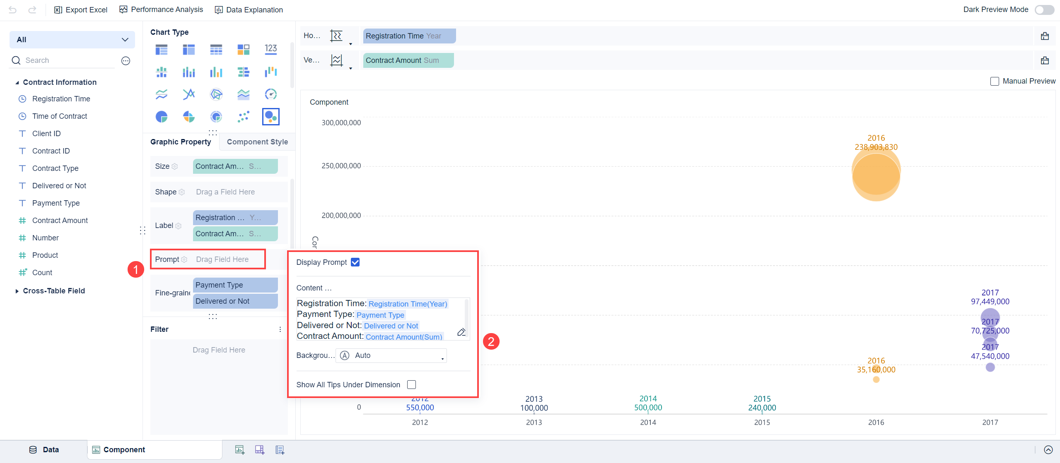This screenshot has width=1060, height=463.
Task: Click the collapse arrow icon at bottom right
Action: pos(1048,450)
